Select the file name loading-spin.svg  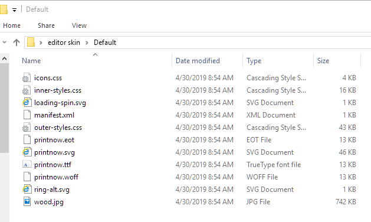click(x=60, y=103)
